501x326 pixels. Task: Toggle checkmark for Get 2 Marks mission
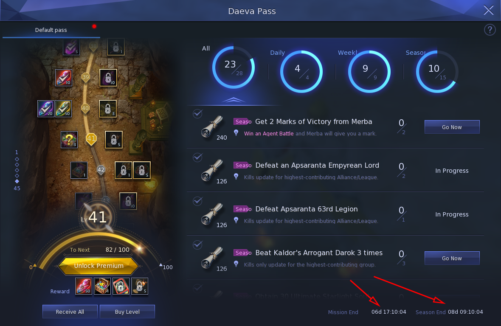click(x=197, y=113)
